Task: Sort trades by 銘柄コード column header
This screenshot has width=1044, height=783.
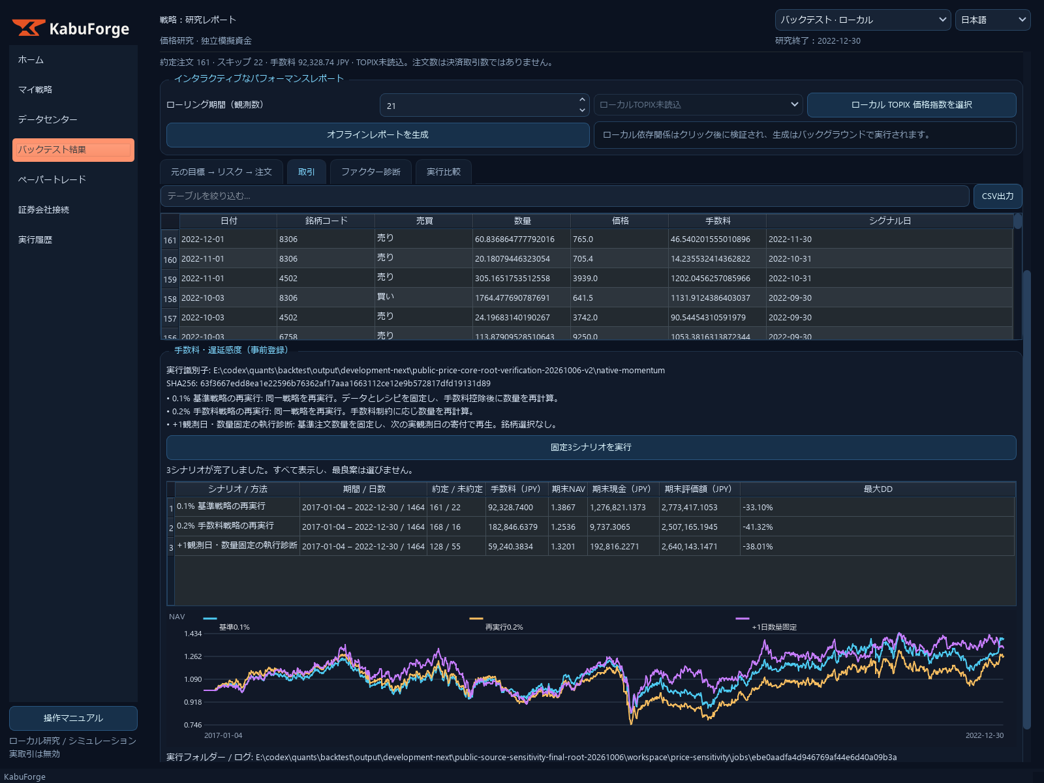Action: click(x=326, y=221)
